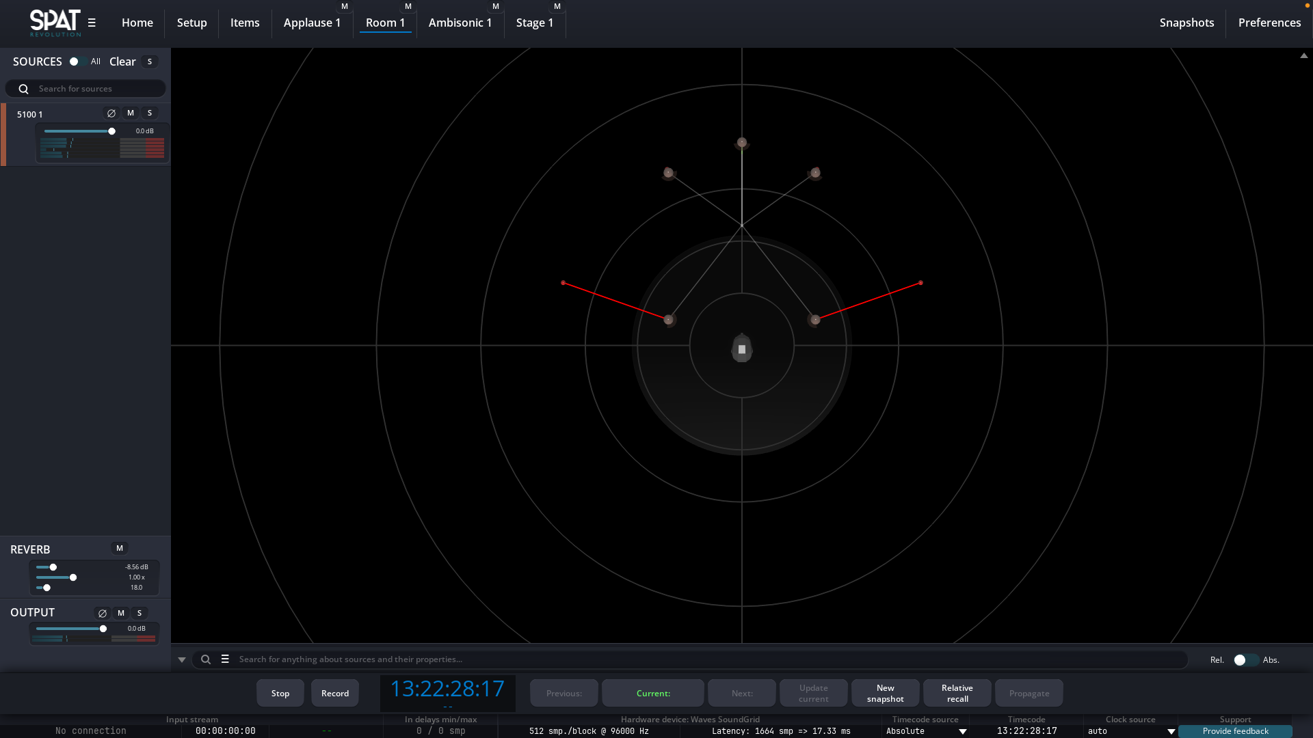The image size is (1313, 738).
Task: Adjust OUTPUT gain slider at 0.0 dB
Action: pyautogui.click(x=103, y=629)
